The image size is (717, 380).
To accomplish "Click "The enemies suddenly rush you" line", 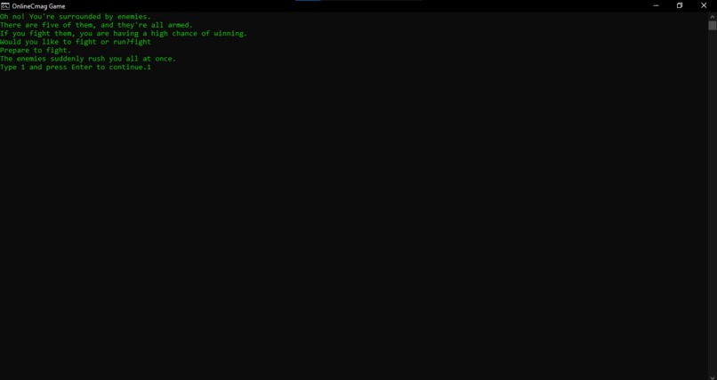I will pyautogui.click(x=88, y=59).
